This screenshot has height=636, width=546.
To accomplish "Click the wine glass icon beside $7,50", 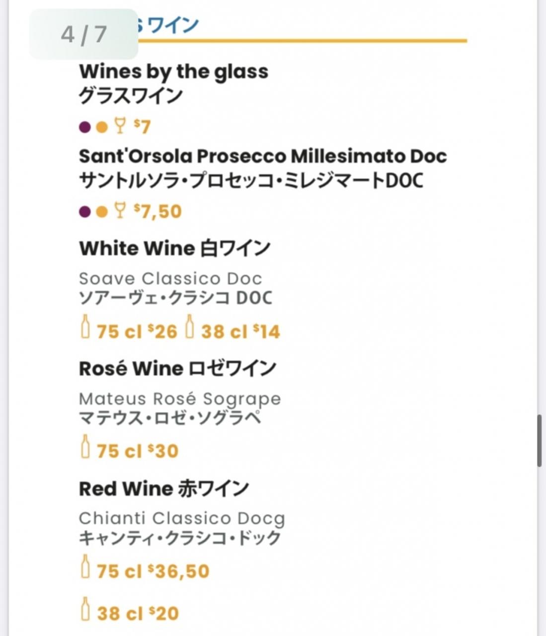I will click(x=120, y=210).
